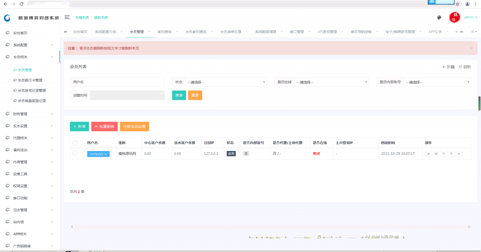This screenshot has width=481, height=252.
Task: Click the X delete icon in mitsobo row
Action: tap(458, 154)
